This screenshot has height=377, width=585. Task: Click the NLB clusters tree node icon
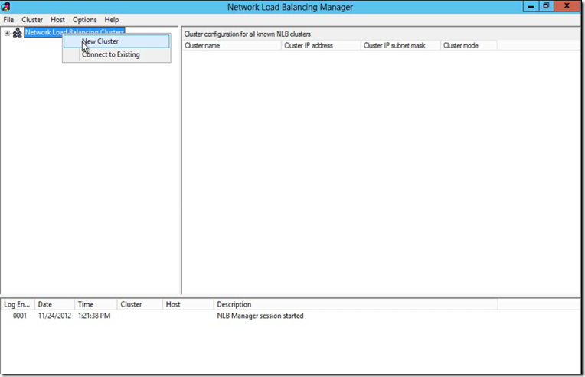pos(17,33)
